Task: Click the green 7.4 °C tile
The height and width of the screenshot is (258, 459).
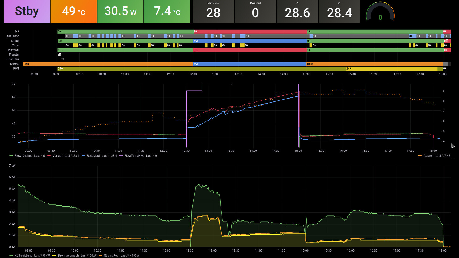Action: [167, 12]
